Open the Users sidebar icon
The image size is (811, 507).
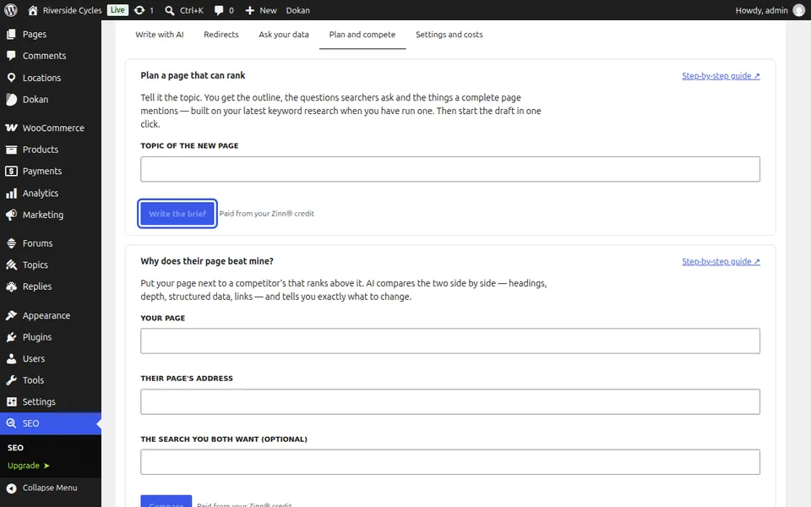[x=11, y=358]
